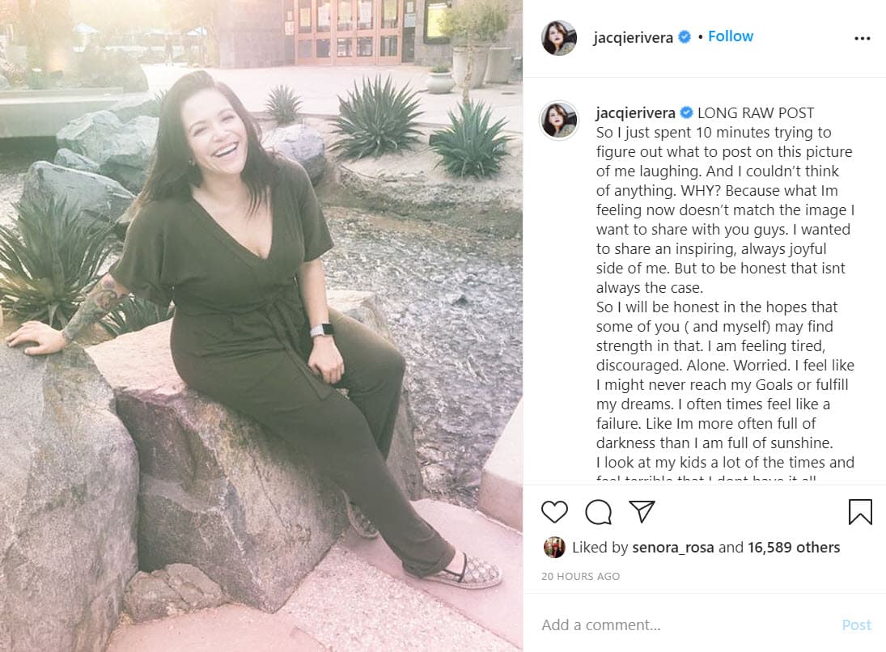This screenshot has height=652, width=886.
Task: Follow jacqierivera using the Follow link
Action: tap(730, 36)
